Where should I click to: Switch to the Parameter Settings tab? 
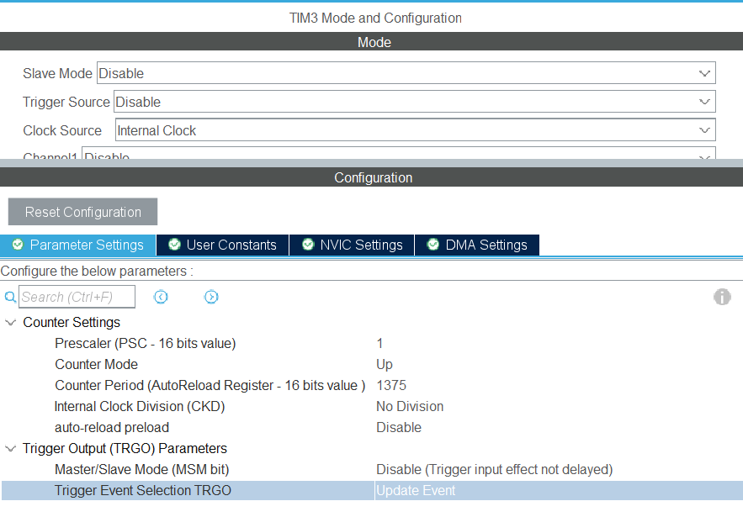click(77, 245)
